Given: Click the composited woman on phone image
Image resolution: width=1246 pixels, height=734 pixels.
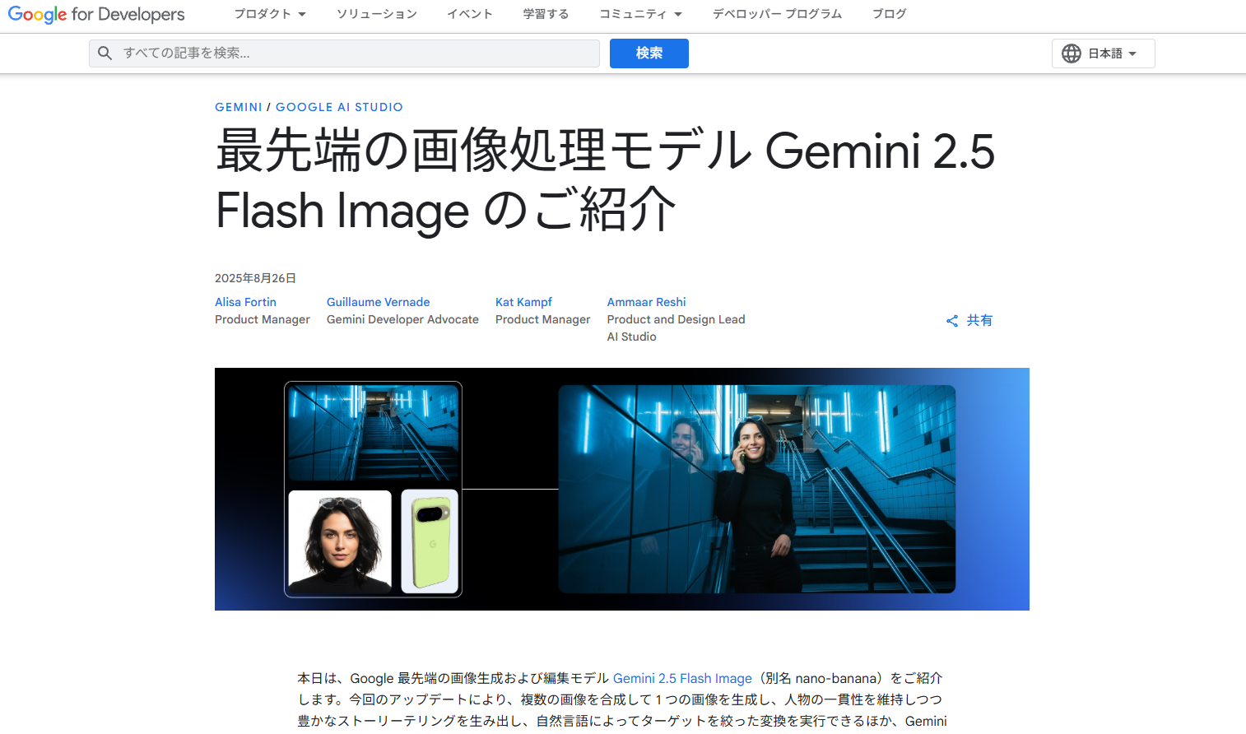Looking at the screenshot, I should pyautogui.click(x=757, y=489).
